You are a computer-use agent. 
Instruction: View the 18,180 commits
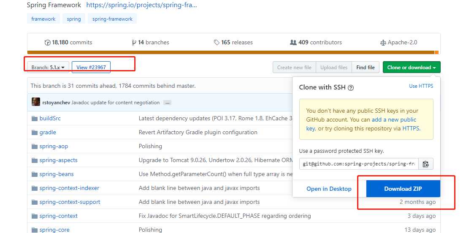point(68,42)
